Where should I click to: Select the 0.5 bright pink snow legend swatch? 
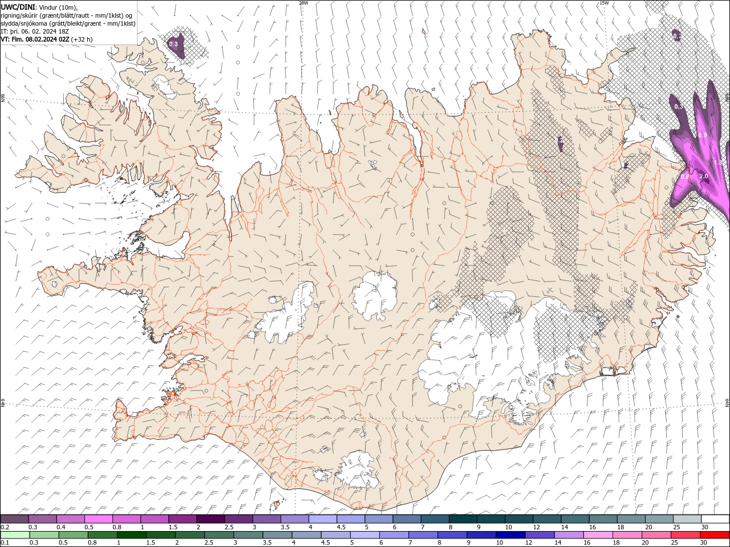pyautogui.click(x=99, y=519)
